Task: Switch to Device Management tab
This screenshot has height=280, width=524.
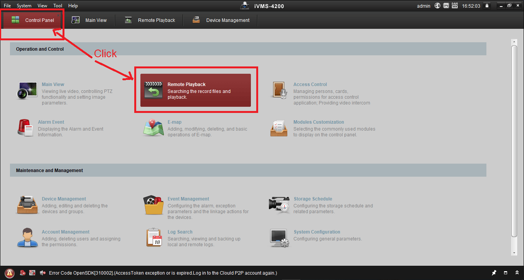Action: point(221,20)
